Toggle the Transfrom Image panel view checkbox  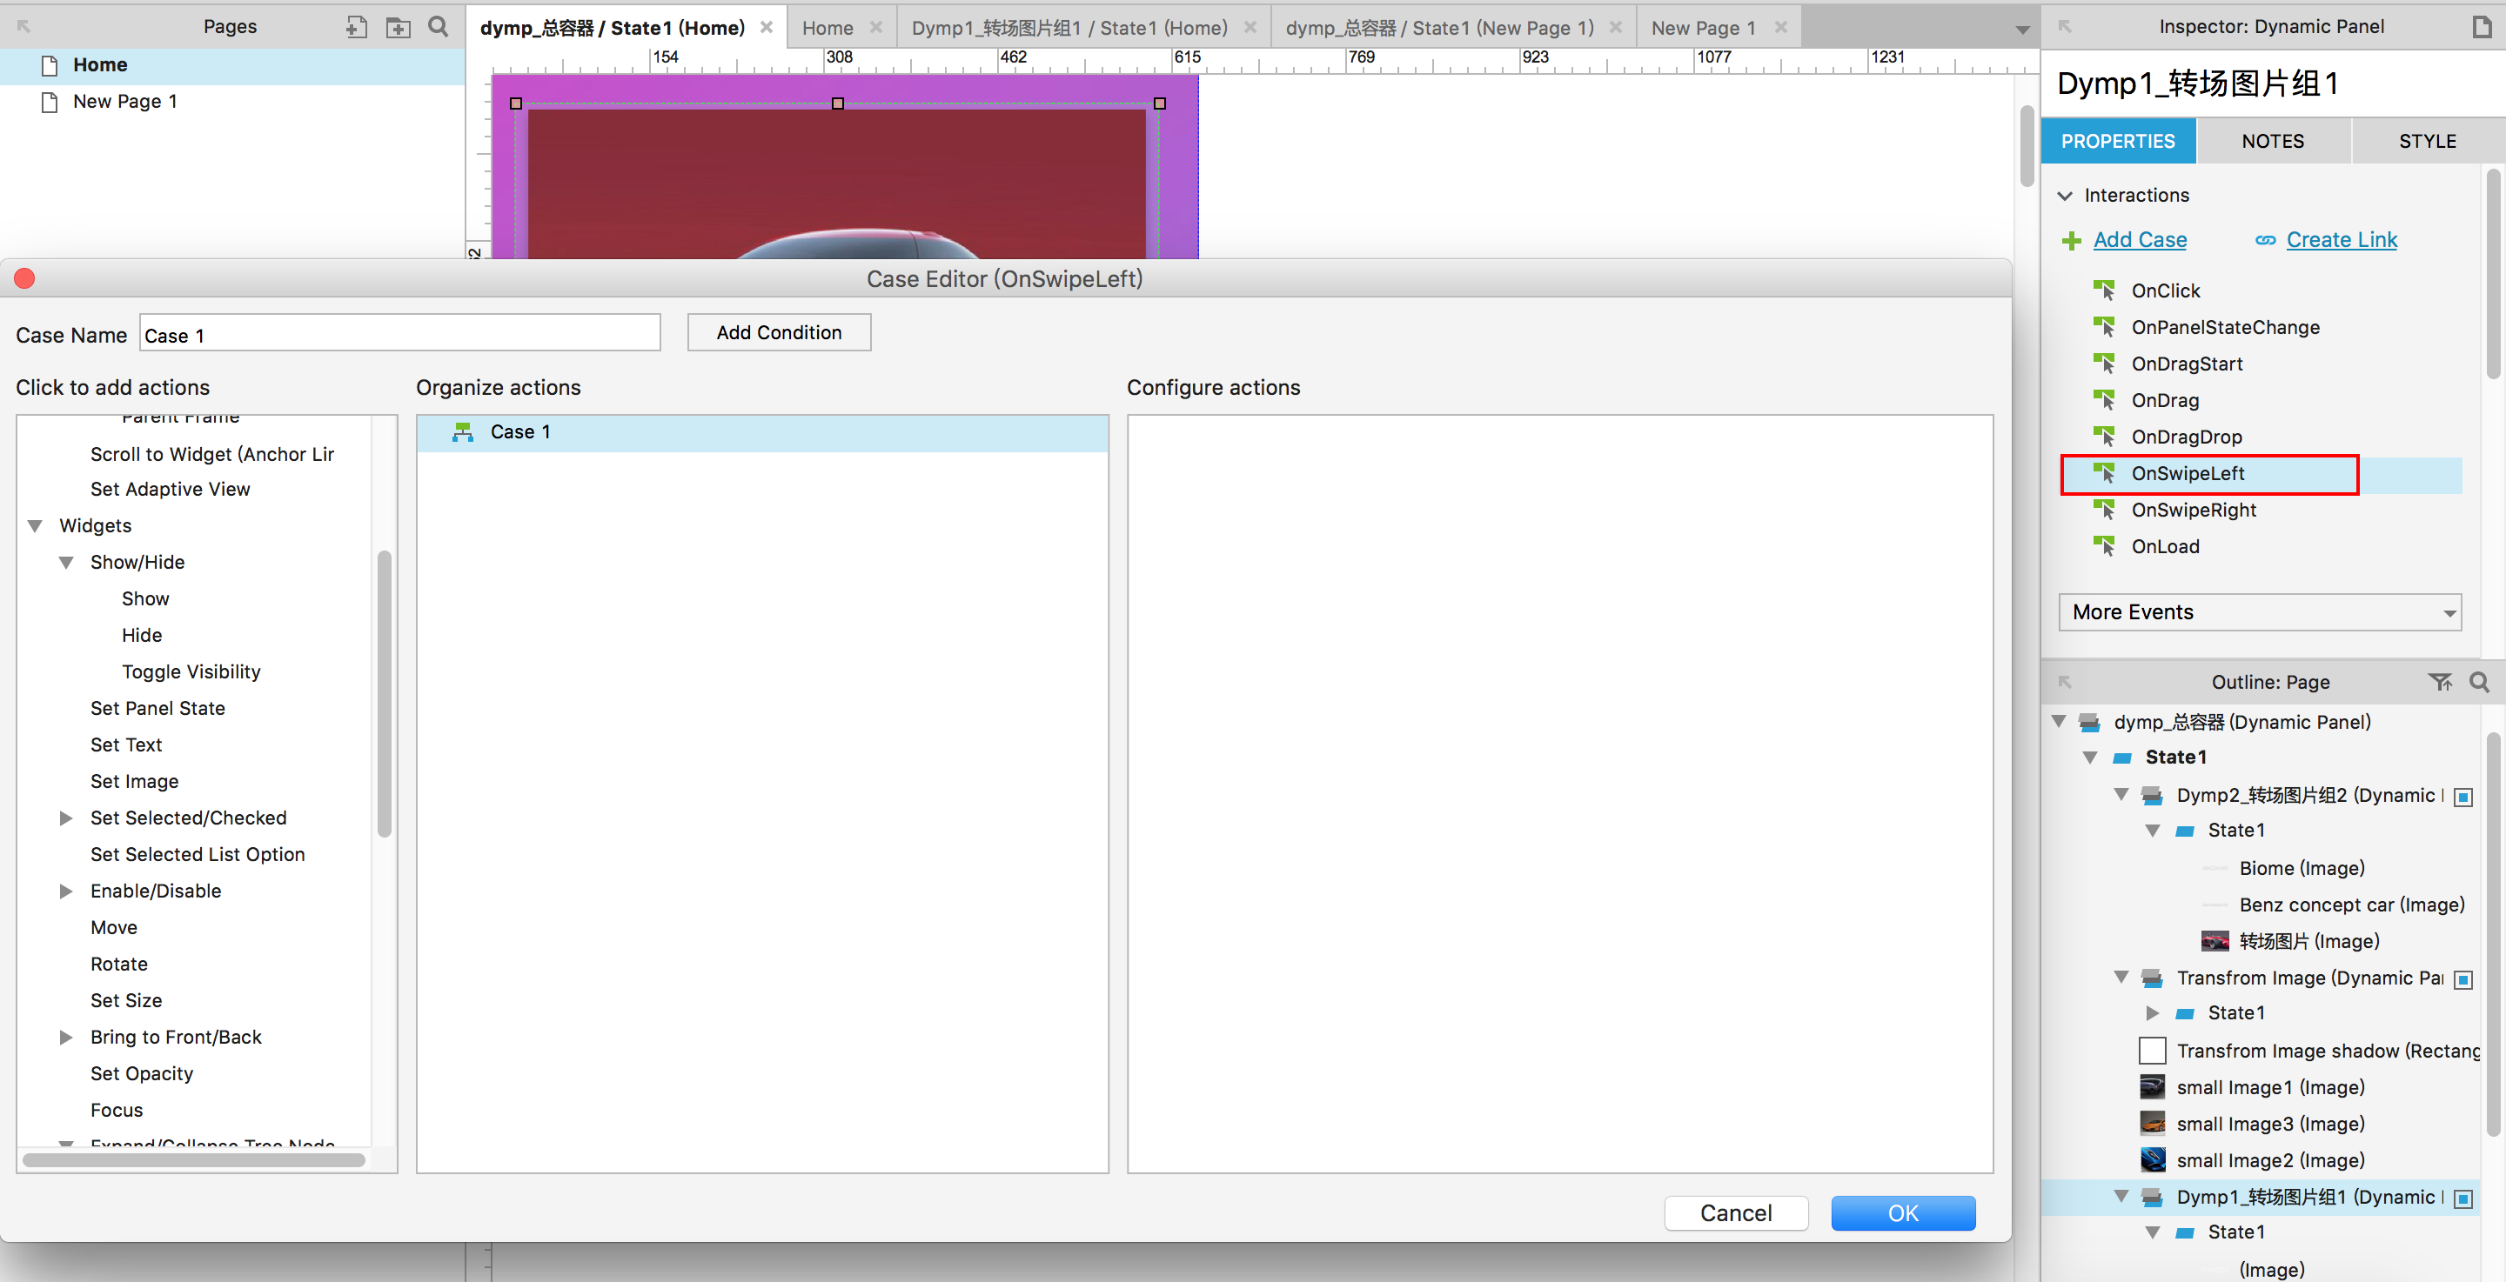(2462, 978)
